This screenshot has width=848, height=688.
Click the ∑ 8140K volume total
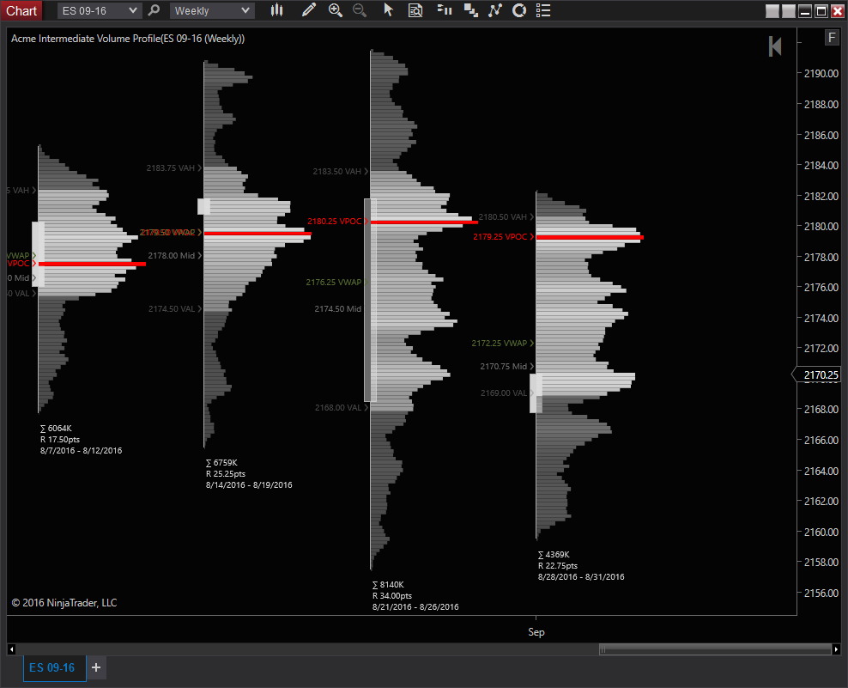(x=388, y=585)
